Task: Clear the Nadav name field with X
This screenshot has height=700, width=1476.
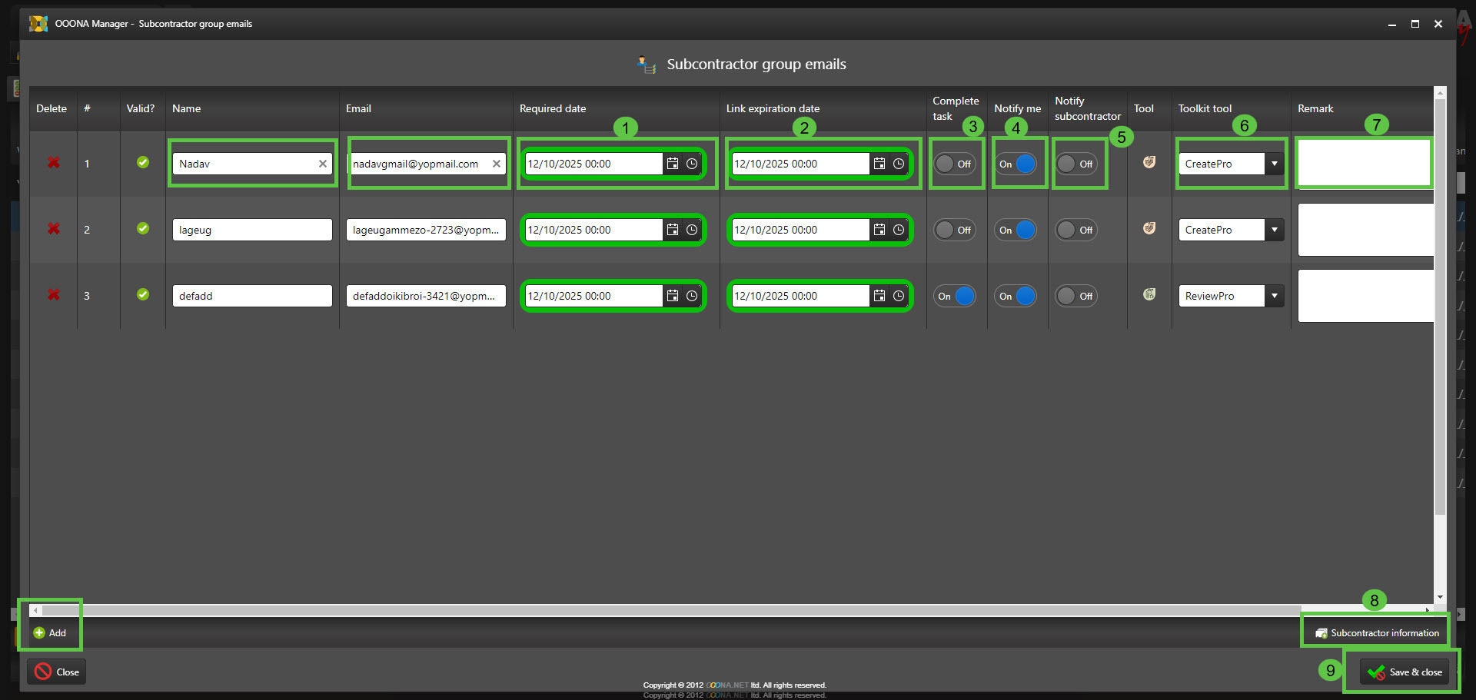Action: [323, 164]
